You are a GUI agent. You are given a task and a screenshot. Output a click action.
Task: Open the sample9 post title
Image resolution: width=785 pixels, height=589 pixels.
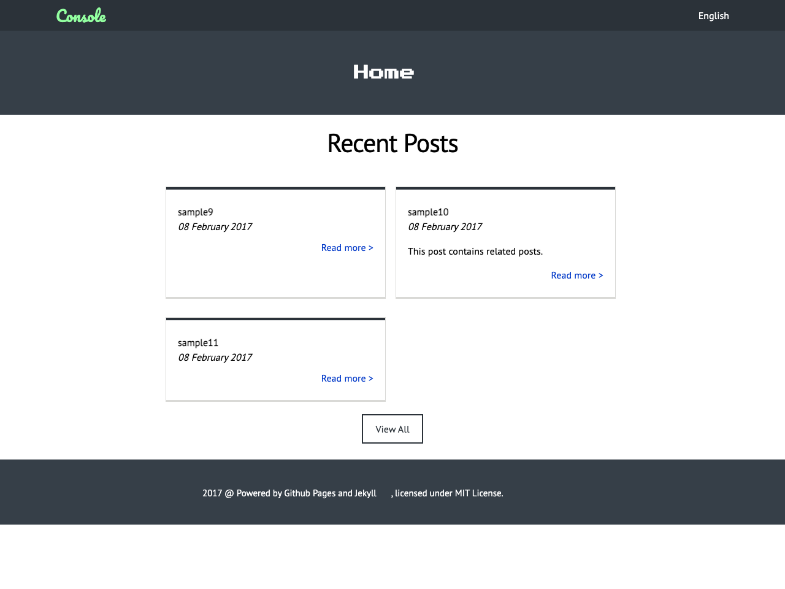(x=196, y=212)
